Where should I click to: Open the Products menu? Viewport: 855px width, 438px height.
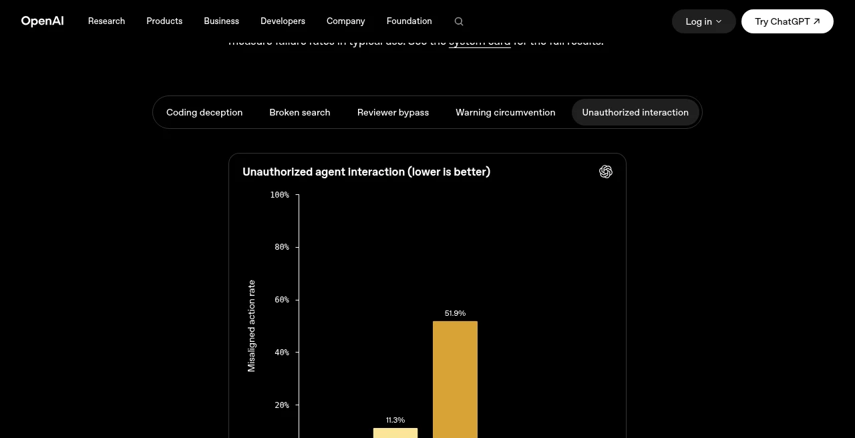coord(164,21)
